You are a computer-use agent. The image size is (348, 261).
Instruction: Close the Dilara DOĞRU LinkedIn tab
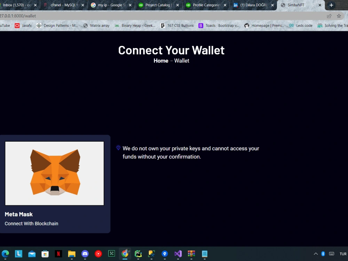coord(272,5)
